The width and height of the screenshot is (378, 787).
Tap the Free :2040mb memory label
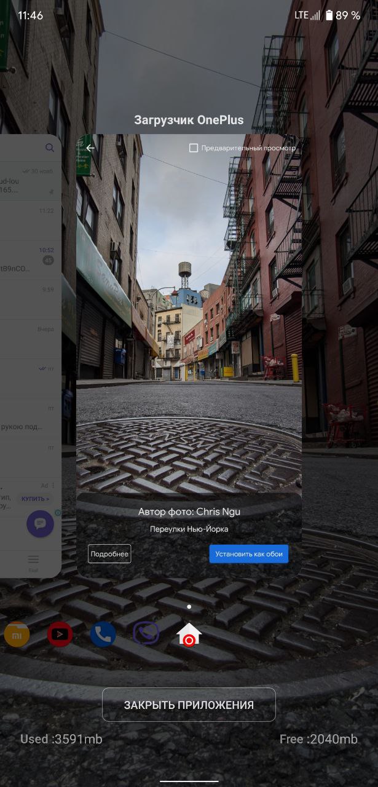318,739
